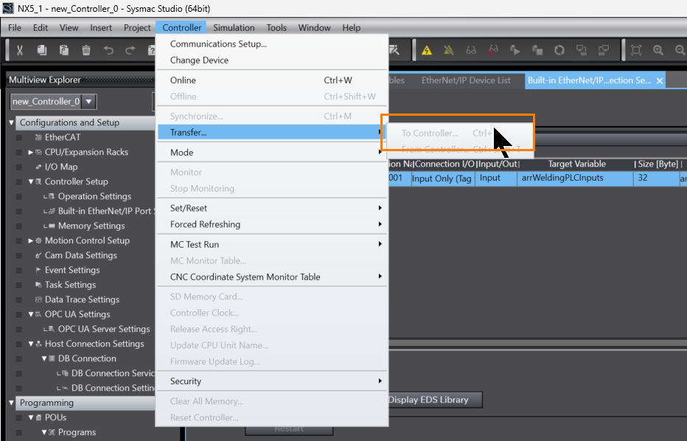
Task: Click the Cut scissors icon in toolbar
Action: pyautogui.click(x=20, y=51)
